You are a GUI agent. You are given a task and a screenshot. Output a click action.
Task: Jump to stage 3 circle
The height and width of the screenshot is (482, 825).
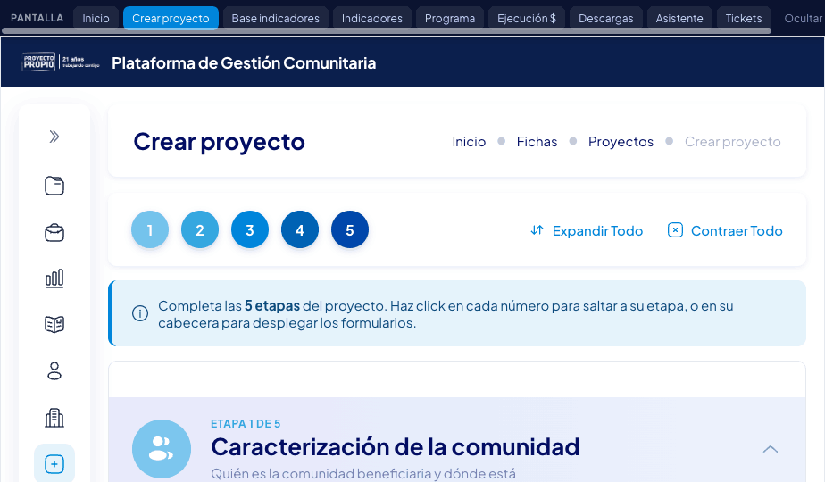coord(250,229)
